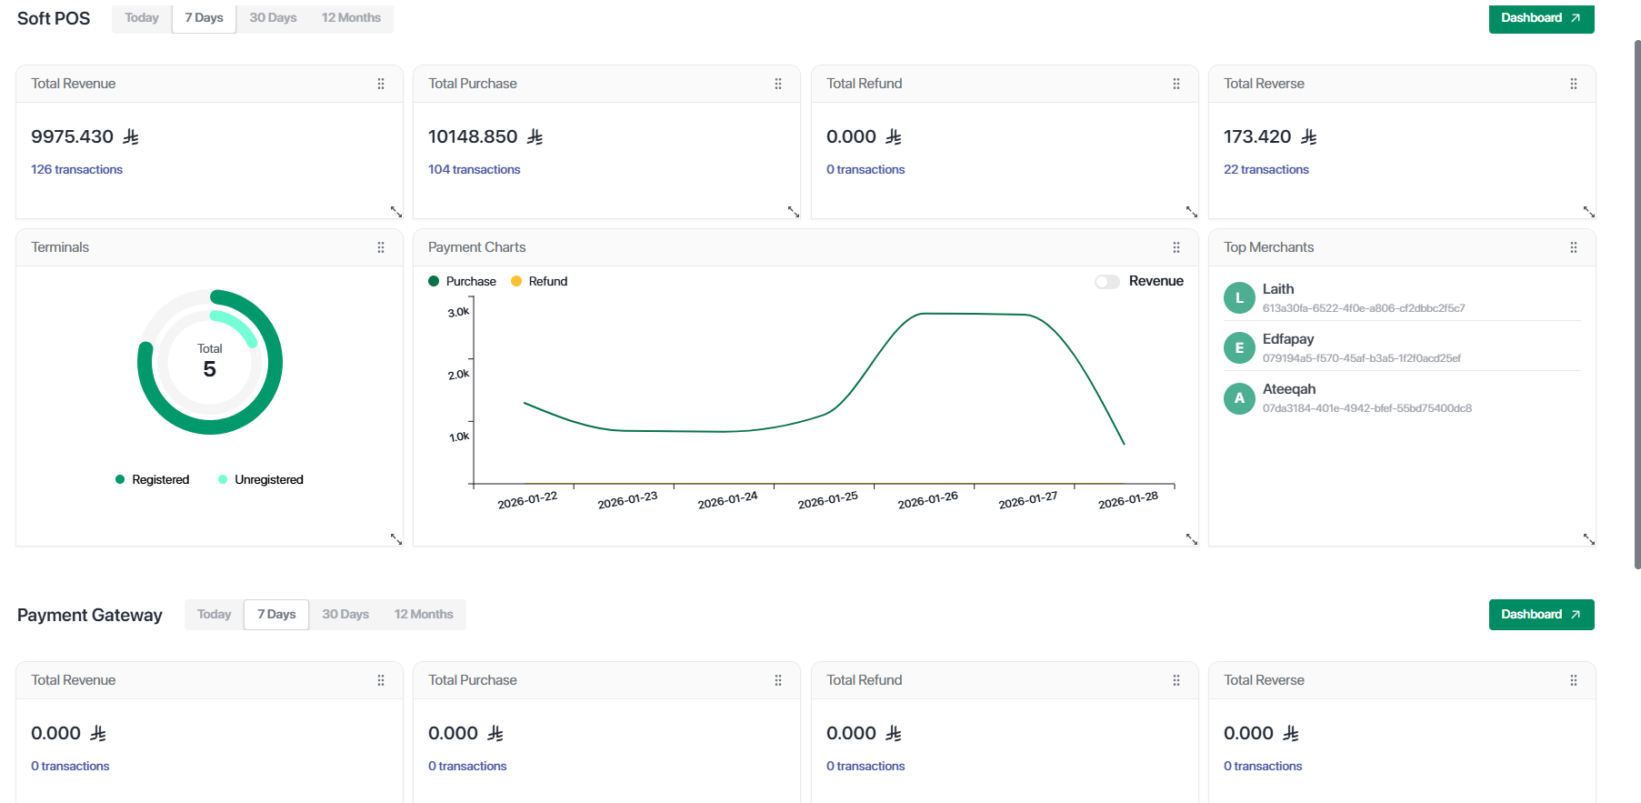This screenshot has height=803, width=1641.
Task: Click the page vertical scrollbar
Action: tap(1637, 305)
